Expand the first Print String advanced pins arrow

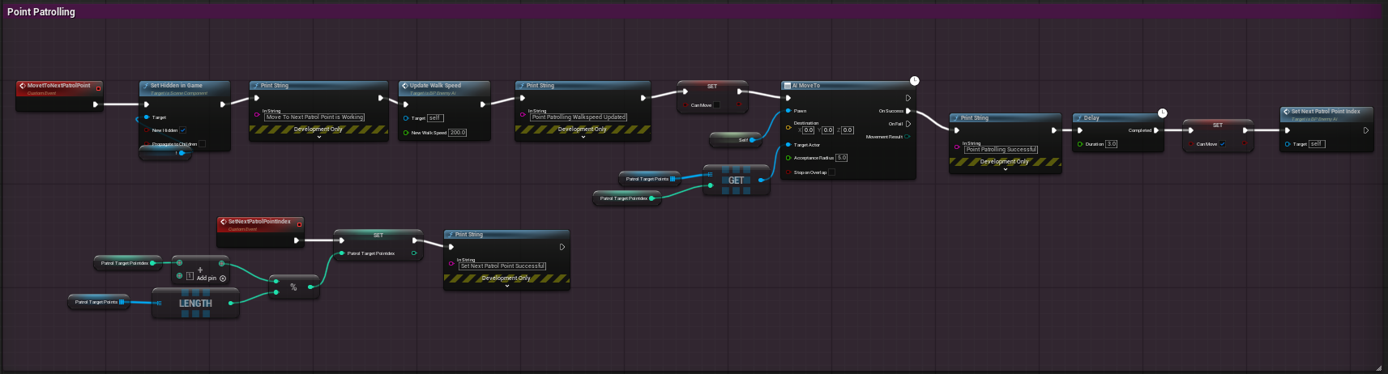coord(319,137)
